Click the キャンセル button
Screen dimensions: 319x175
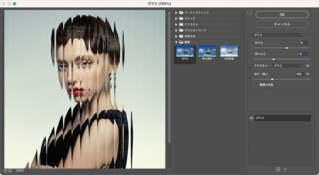pos(282,24)
